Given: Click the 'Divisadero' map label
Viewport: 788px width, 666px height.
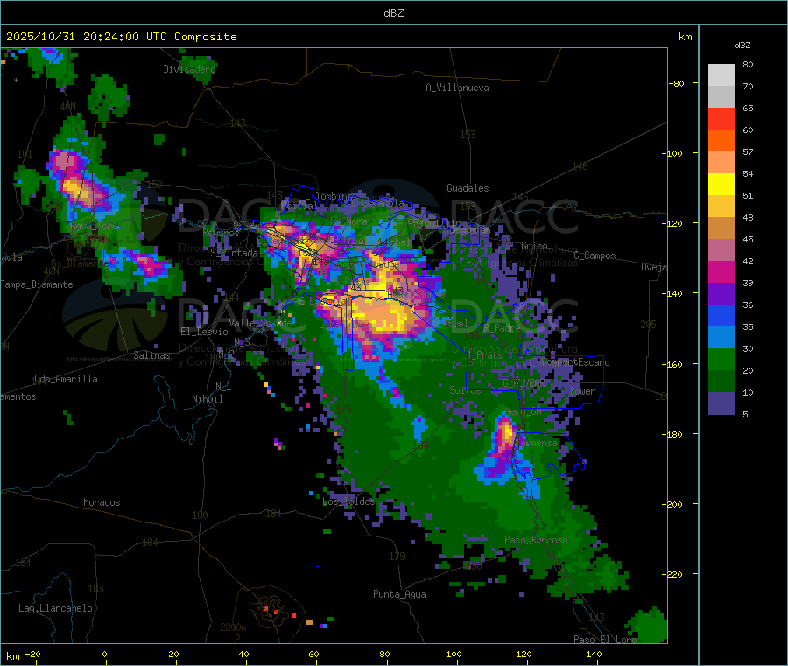Looking at the screenshot, I should pyautogui.click(x=189, y=69).
